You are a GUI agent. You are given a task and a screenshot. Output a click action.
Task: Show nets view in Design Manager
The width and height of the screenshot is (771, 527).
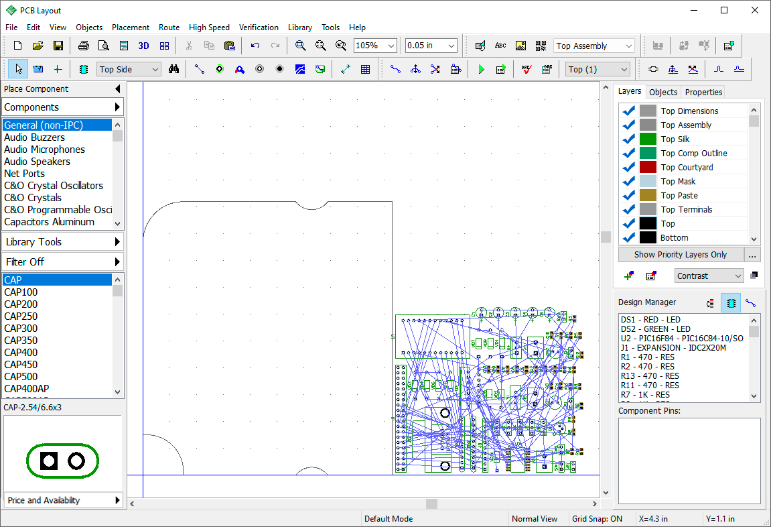750,302
